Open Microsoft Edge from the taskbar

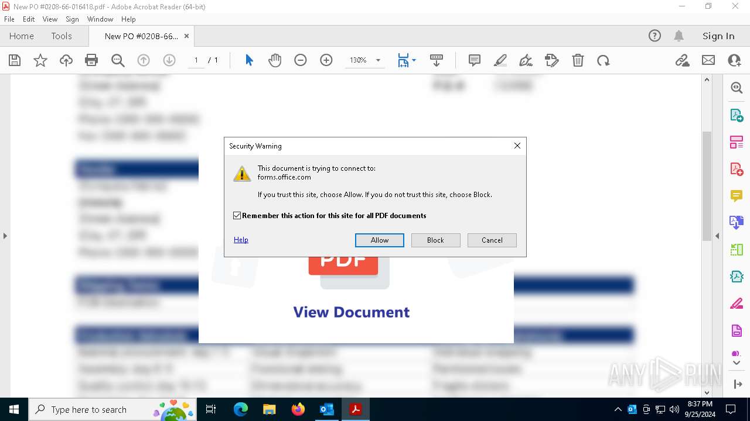pos(241,409)
